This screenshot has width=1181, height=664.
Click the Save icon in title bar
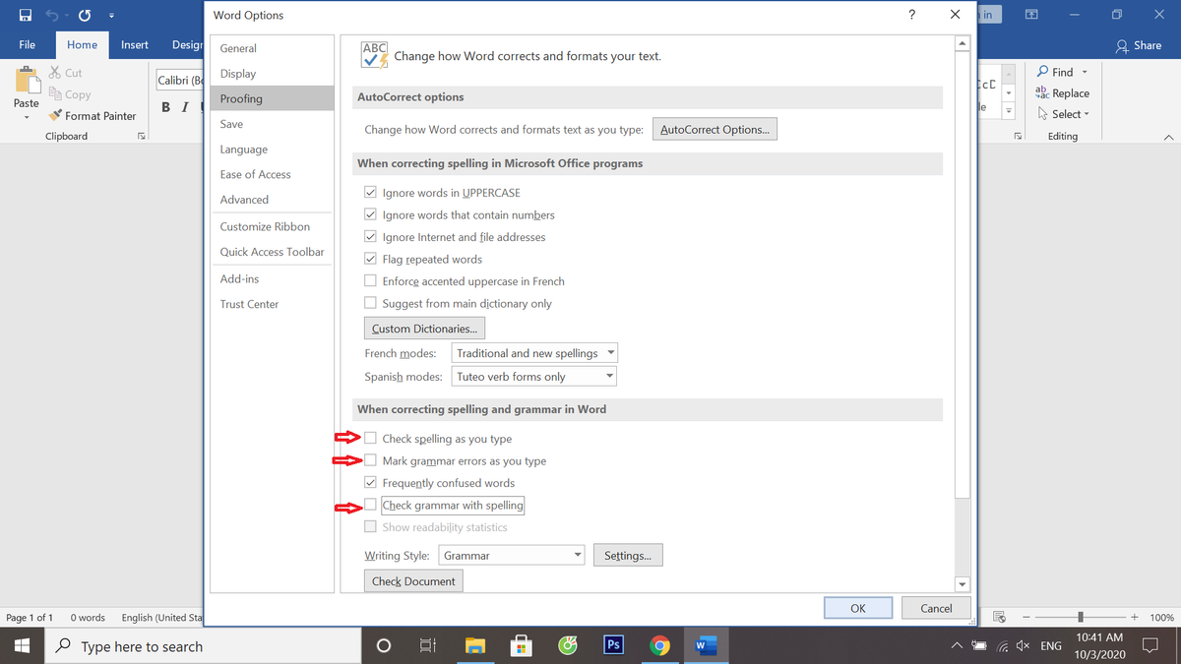(25, 16)
